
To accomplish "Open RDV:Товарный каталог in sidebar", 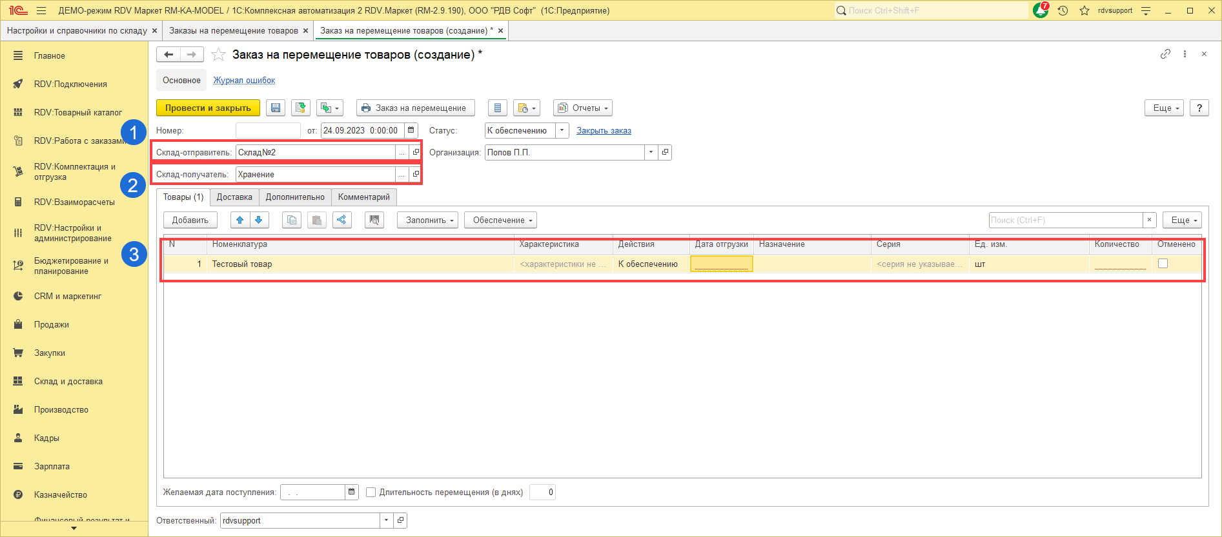I will click(x=77, y=113).
